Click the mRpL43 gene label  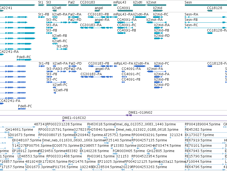[120, 2]
